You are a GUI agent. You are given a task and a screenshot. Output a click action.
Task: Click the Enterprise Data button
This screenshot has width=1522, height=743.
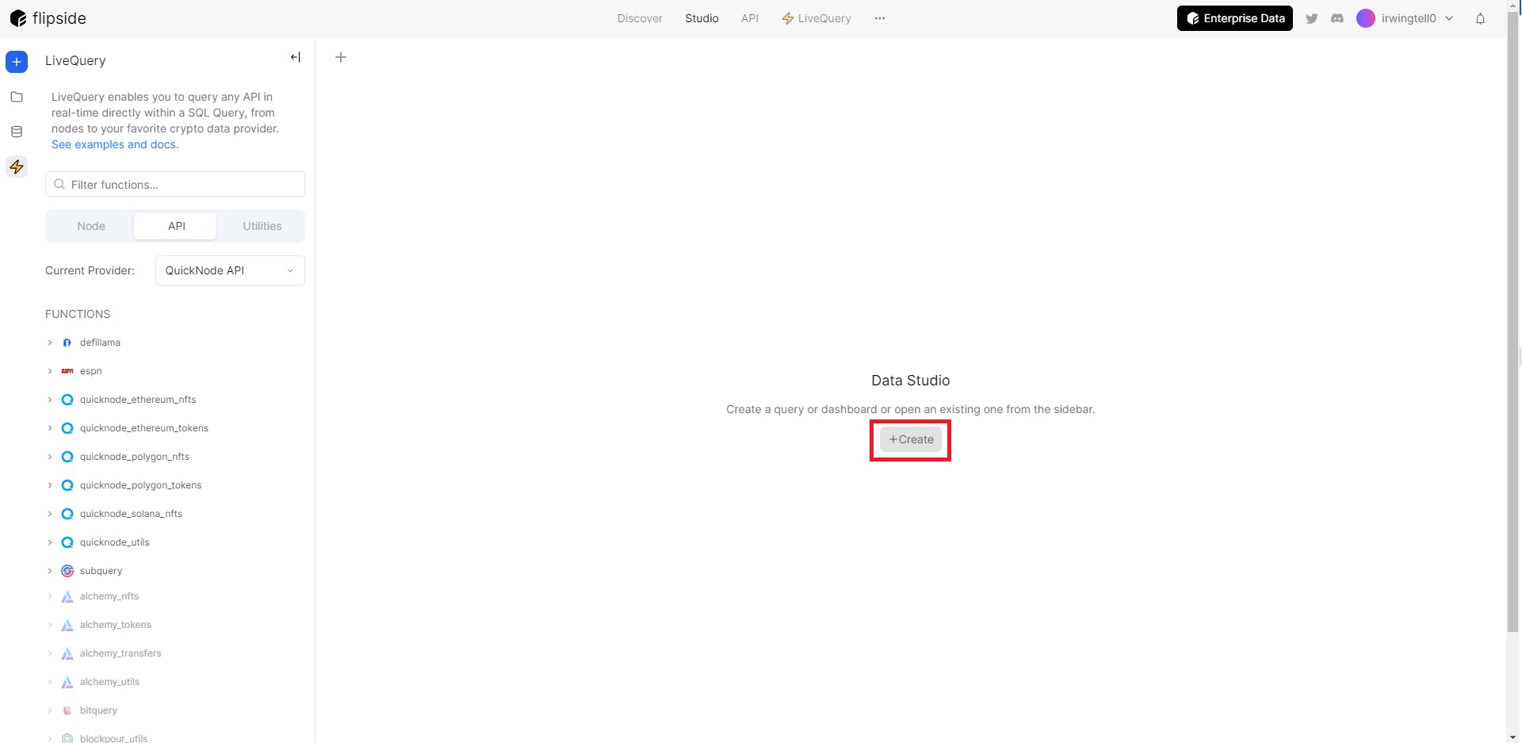tap(1234, 18)
